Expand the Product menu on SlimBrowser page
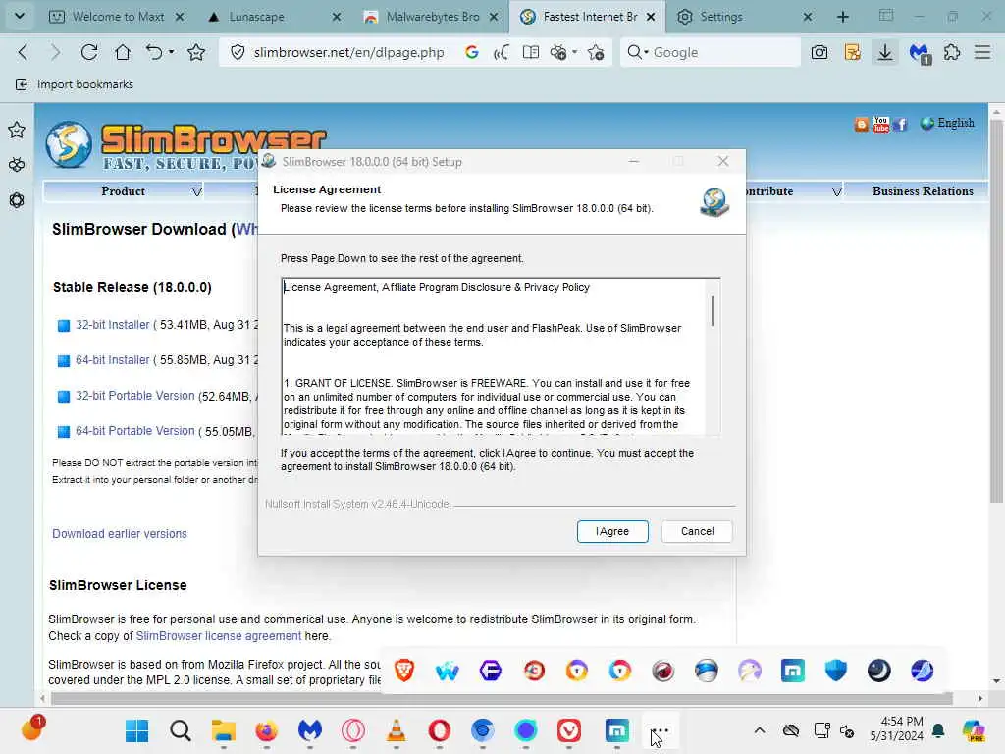Image resolution: width=1005 pixels, height=754 pixels. (x=123, y=191)
